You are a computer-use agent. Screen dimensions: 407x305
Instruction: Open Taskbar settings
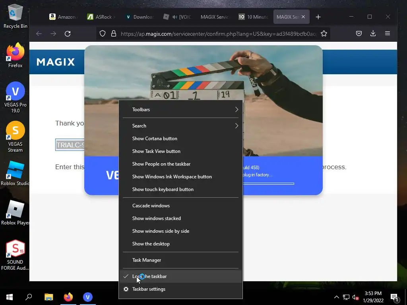point(181,289)
